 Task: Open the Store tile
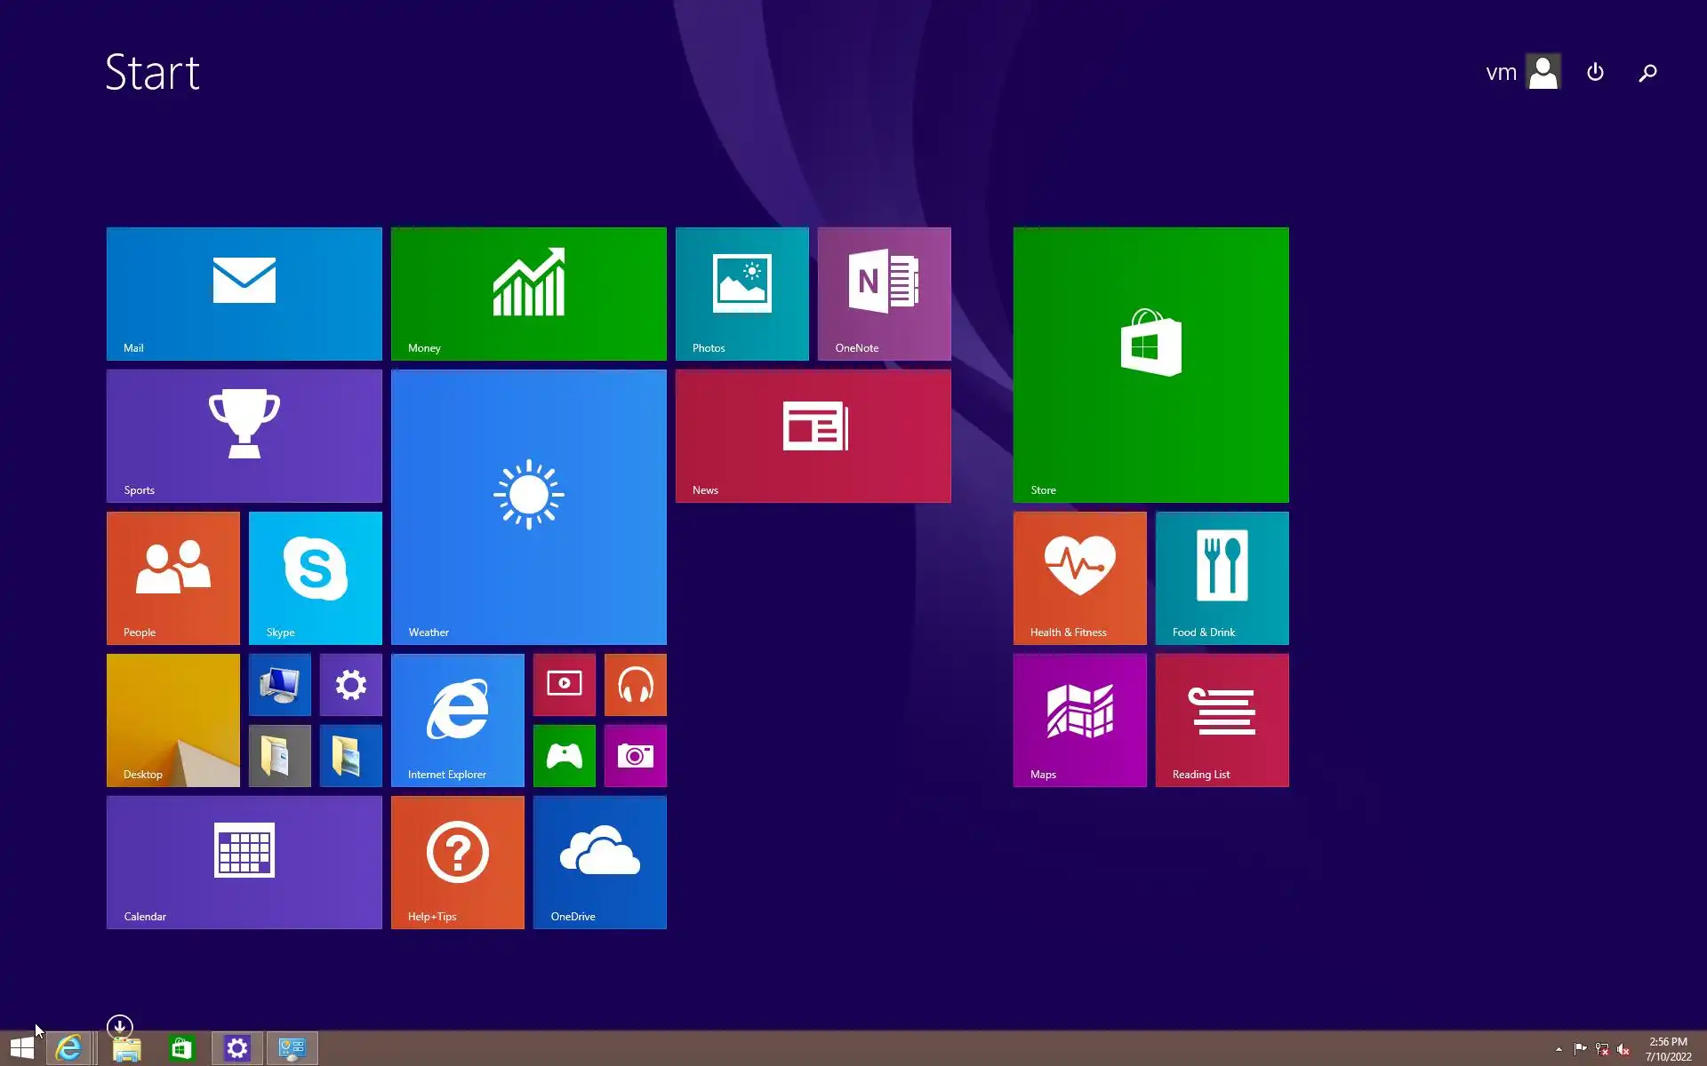(x=1150, y=365)
